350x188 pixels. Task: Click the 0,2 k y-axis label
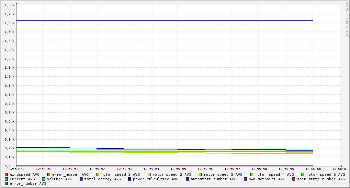coord(10,148)
